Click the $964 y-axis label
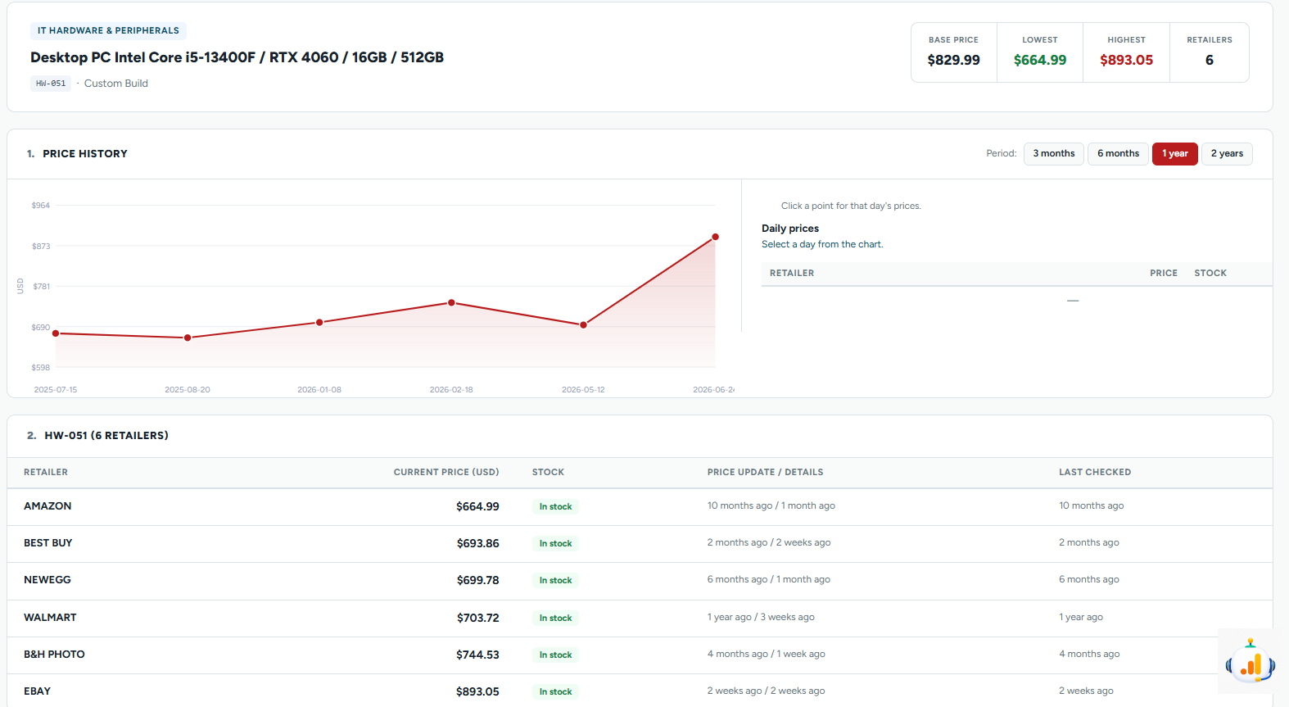This screenshot has width=1289, height=707. (x=41, y=206)
